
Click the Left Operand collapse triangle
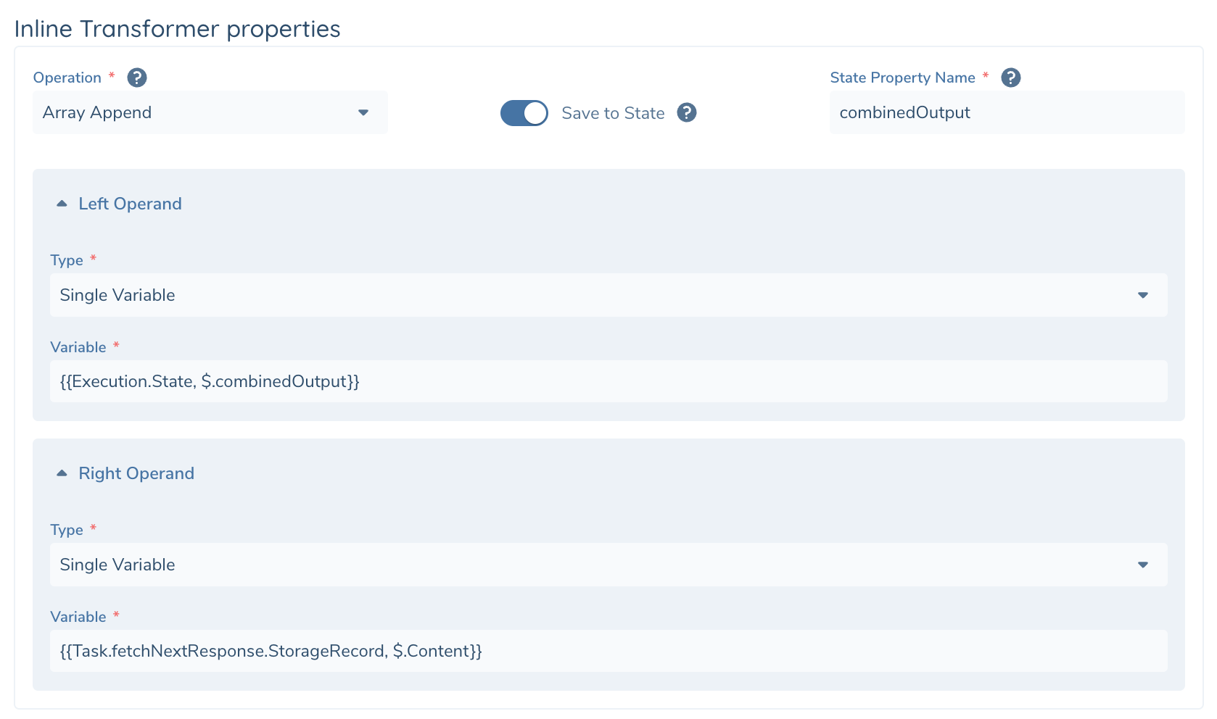[62, 203]
